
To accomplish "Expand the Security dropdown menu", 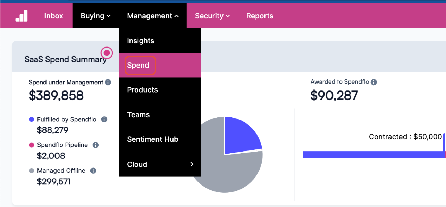I will pyautogui.click(x=212, y=16).
